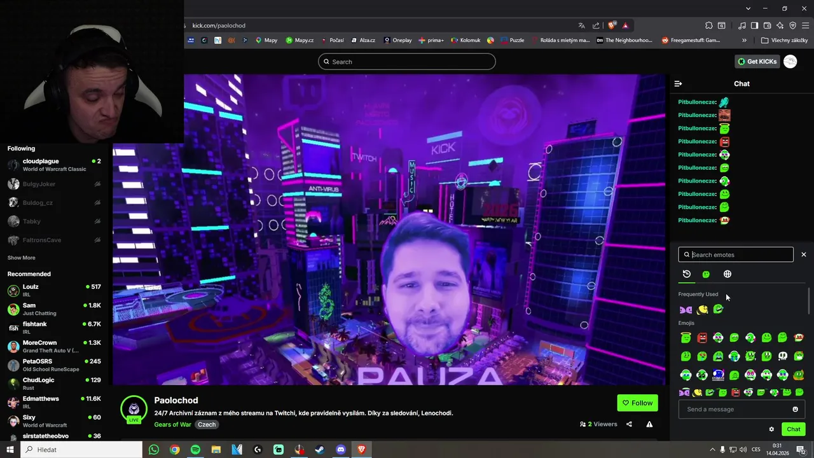Open Paolochod channel avatar
The image size is (814, 458).
134,409
